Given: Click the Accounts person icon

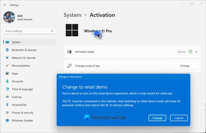Looking at the screenshot, I should [7, 81].
